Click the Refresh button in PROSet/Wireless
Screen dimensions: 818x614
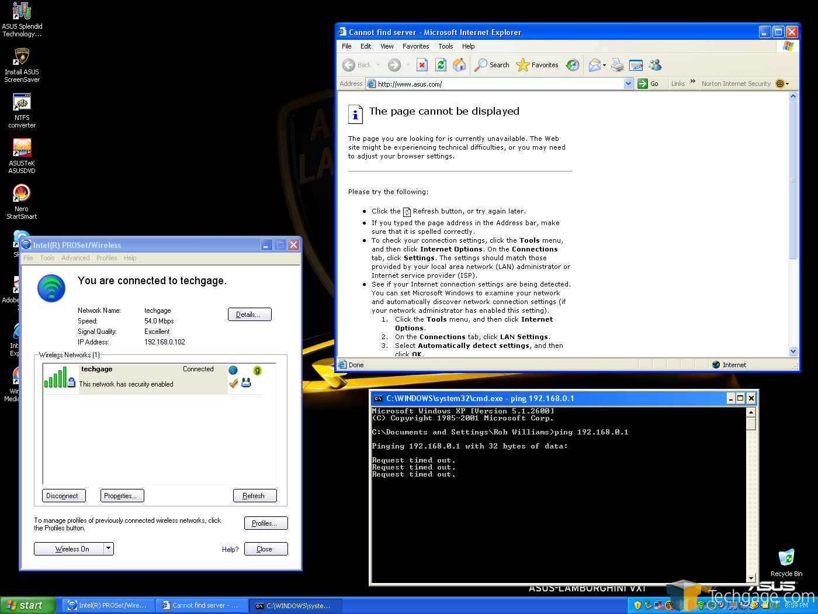tap(255, 496)
